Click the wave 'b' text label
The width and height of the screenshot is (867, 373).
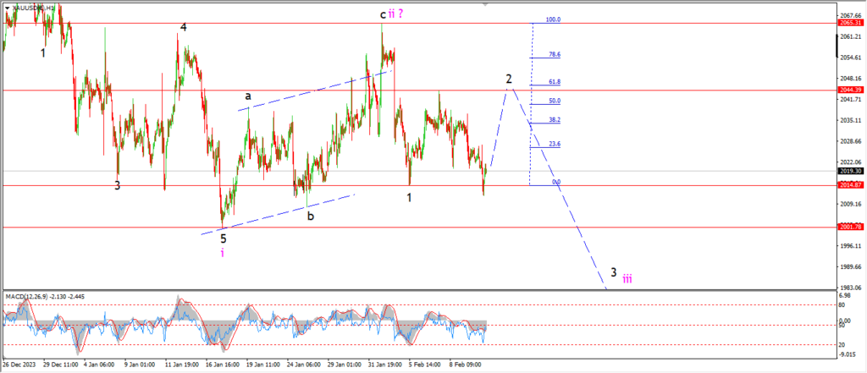click(x=311, y=216)
